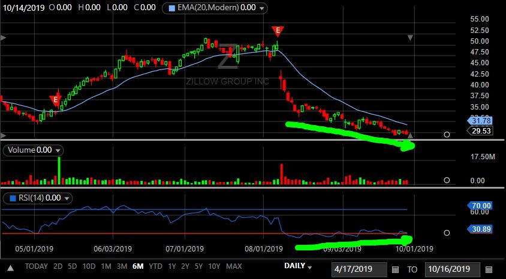Select the 5Y time range
Image resolution: width=506 pixels, height=279 pixels.
(x=198, y=266)
